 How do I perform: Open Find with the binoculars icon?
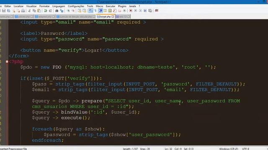pos(57,10)
